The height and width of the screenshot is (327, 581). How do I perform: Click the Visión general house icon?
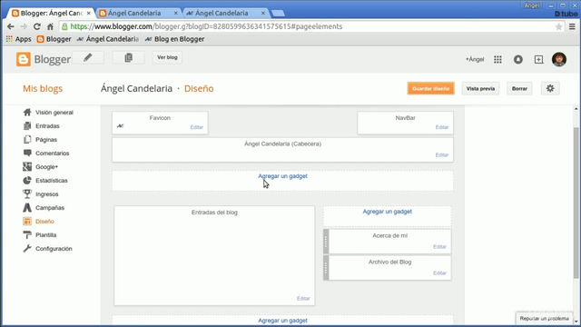27,113
